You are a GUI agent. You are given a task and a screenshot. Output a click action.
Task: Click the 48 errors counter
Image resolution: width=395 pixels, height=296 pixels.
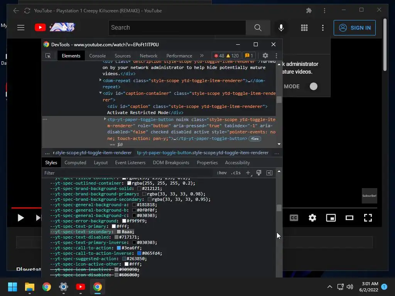(219, 55)
